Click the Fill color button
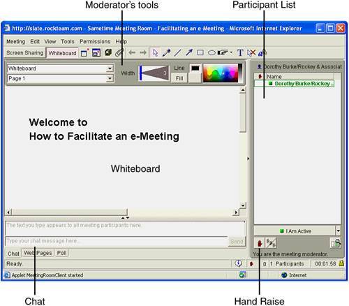 point(179,78)
